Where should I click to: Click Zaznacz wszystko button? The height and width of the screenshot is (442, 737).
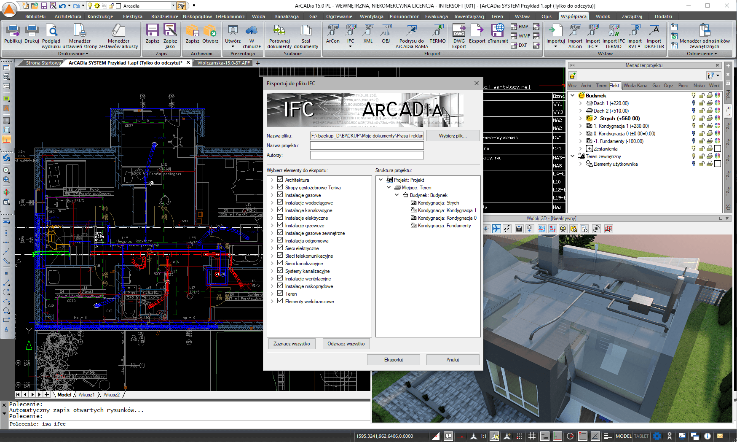(x=292, y=344)
